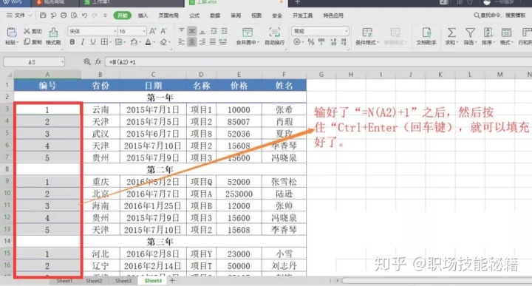Toggle middle vertical alignment
532x286 pixels.
tap(192, 31)
